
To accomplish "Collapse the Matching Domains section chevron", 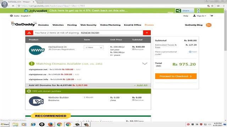I will 145,64.
